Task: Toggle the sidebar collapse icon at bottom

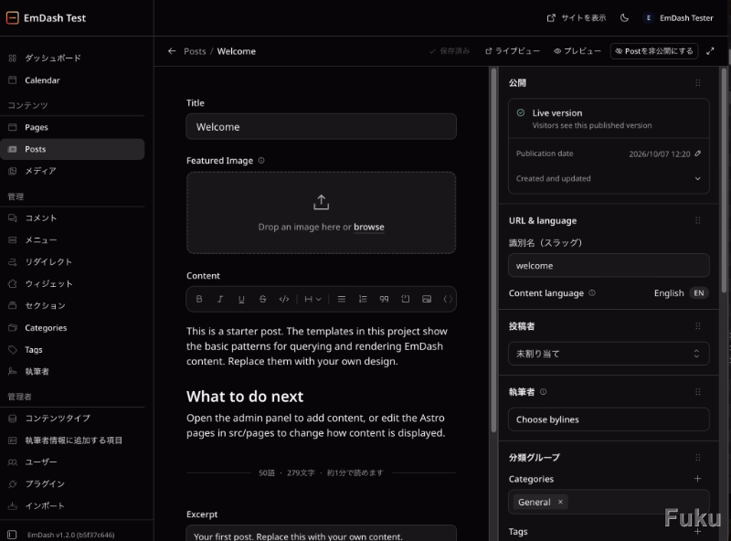Action: coord(13,535)
